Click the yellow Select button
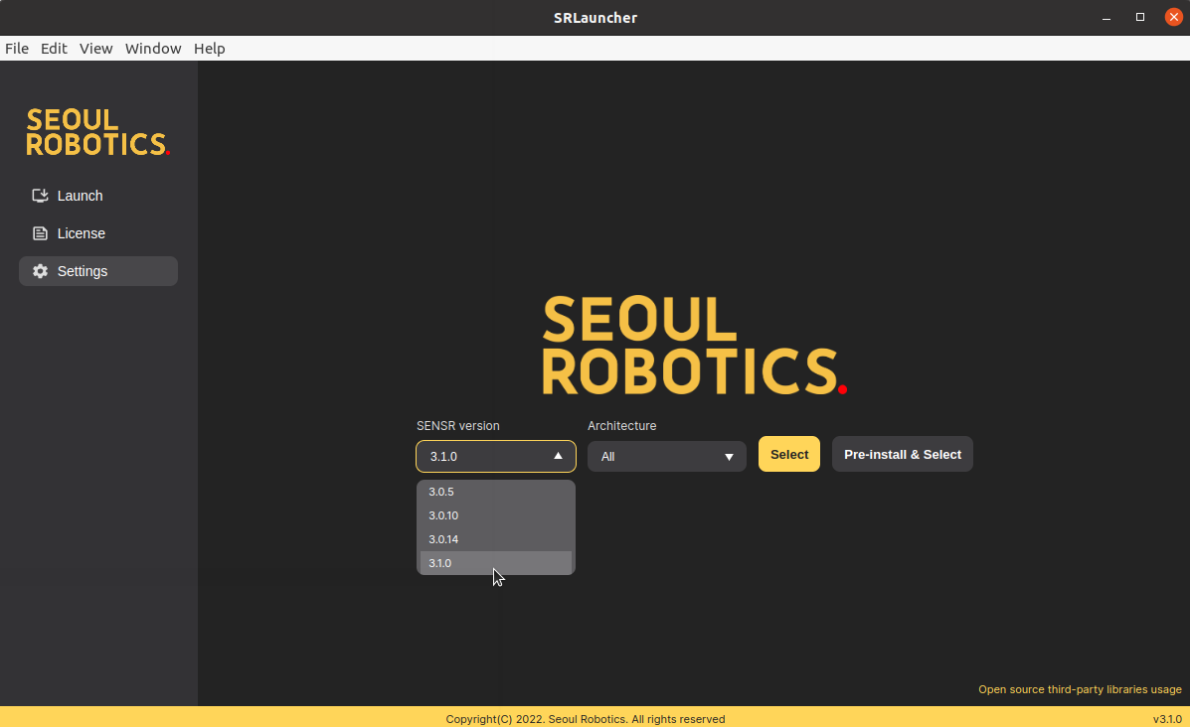The width and height of the screenshot is (1190, 727). point(789,454)
